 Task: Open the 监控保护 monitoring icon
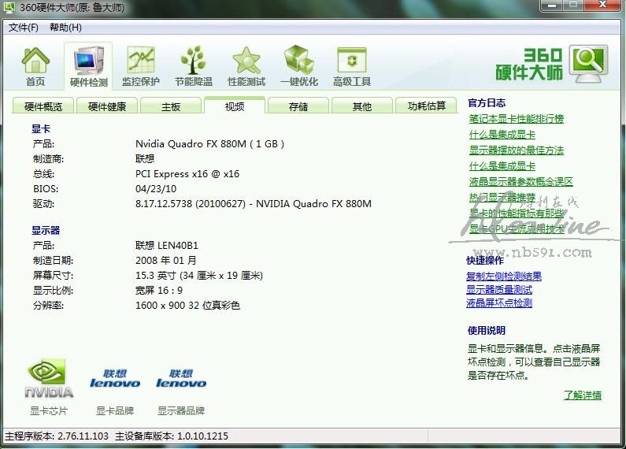[141, 66]
